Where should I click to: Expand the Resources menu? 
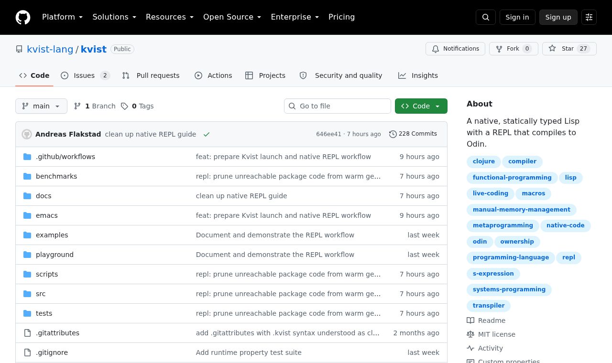tap(170, 17)
